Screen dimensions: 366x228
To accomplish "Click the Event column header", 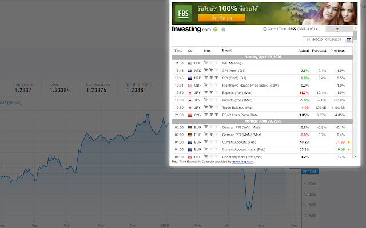I will pyautogui.click(x=227, y=51).
